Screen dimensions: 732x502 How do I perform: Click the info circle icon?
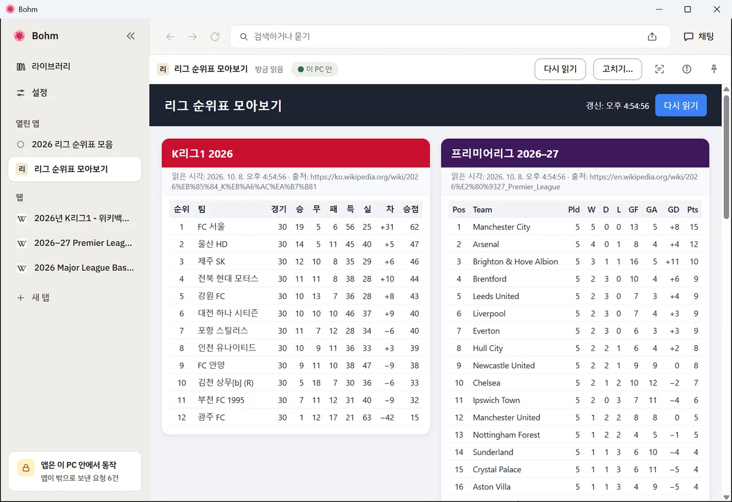tap(687, 69)
